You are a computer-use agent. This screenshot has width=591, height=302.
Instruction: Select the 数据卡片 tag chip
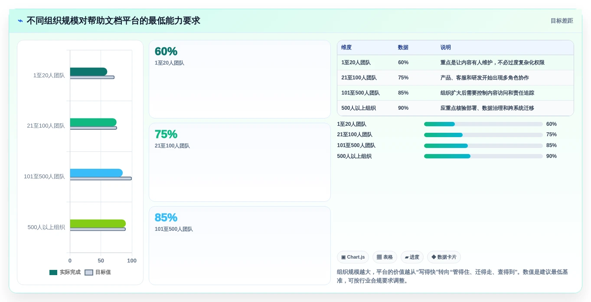444,257
